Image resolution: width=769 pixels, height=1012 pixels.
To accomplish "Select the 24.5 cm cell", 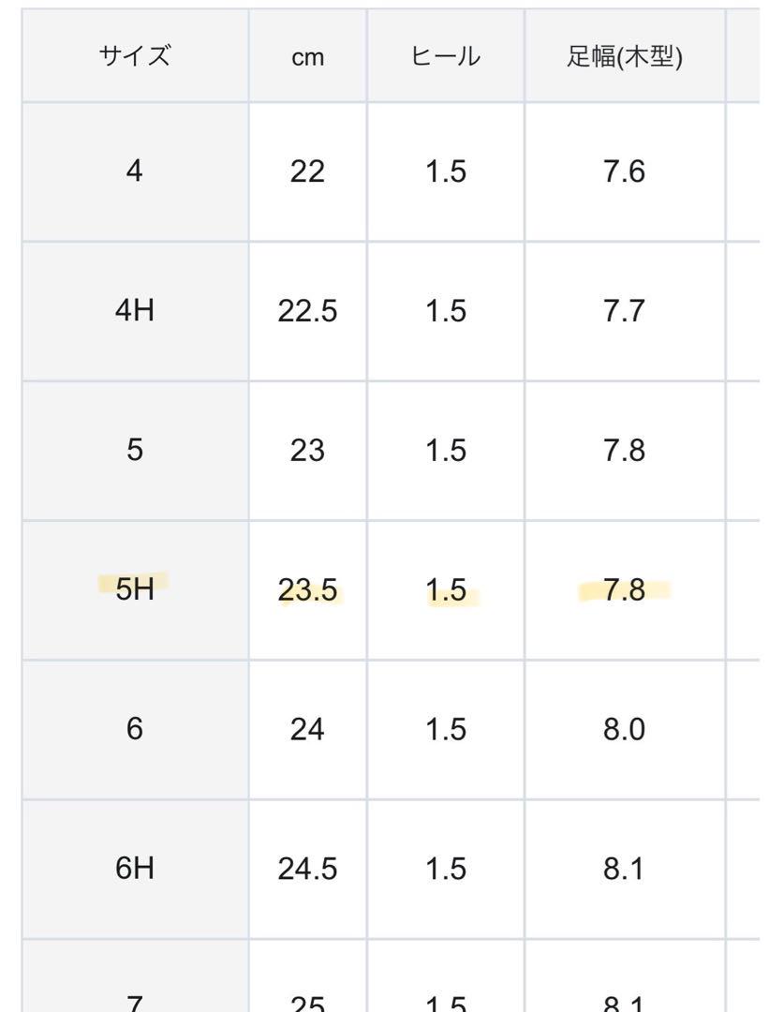I will point(308,869).
